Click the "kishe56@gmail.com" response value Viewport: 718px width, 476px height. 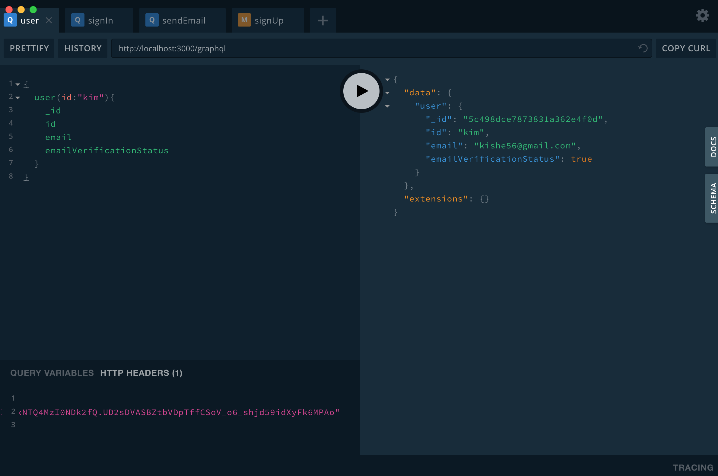pos(525,146)
